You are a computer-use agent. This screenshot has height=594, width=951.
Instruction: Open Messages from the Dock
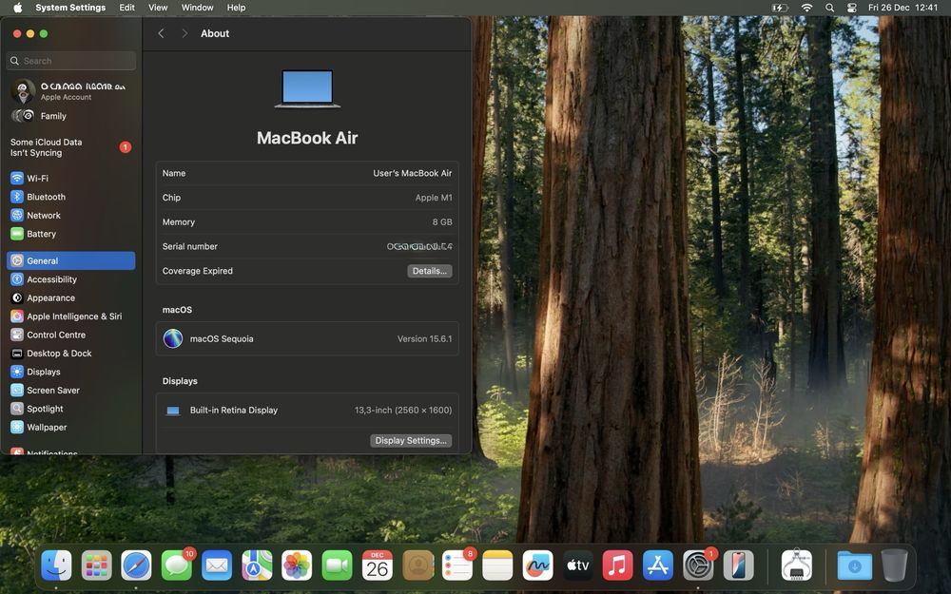[177, 565]
